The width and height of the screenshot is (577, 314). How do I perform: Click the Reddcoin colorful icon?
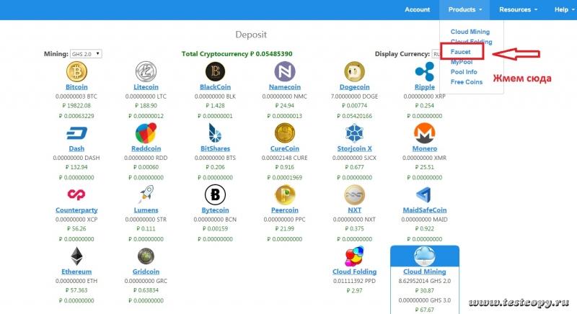pos(146,133)
